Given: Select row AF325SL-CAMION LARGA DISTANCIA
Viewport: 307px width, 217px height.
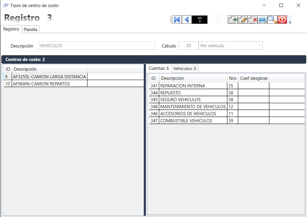Looking at the screenshot, I should click(49, 77).
